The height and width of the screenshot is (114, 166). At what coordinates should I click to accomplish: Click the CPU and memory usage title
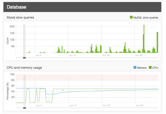(x=24, y=68)
